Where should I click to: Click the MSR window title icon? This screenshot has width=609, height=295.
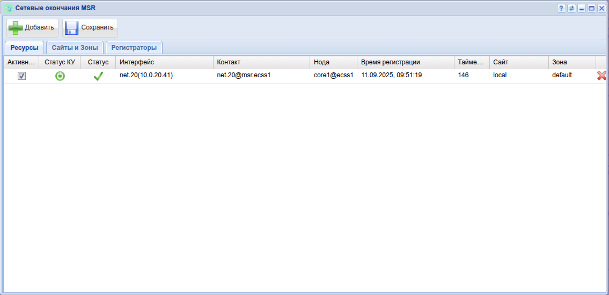tap(9, 8)
